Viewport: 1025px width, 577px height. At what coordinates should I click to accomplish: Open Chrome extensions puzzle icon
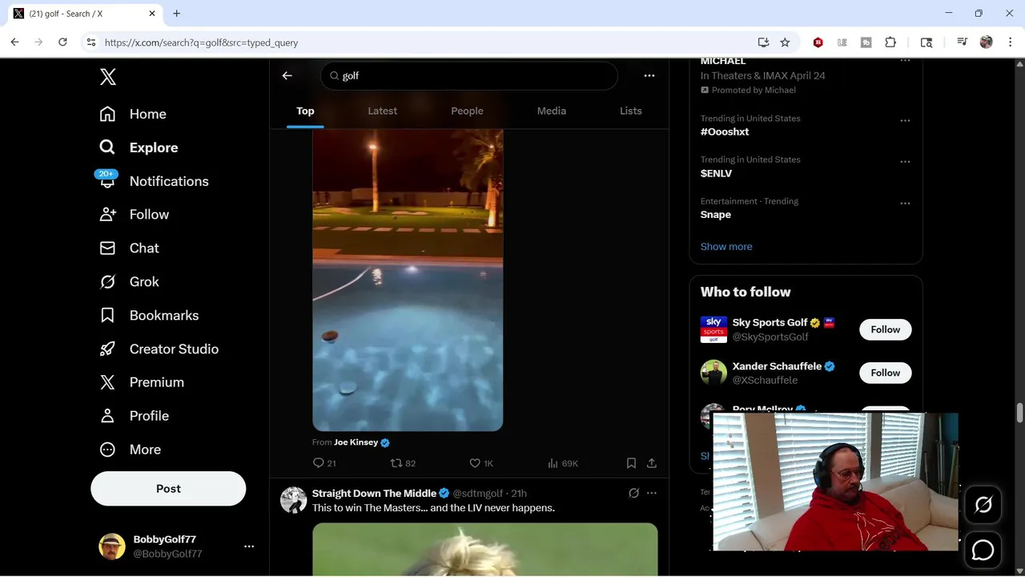pyautogui.click(x=890, y=42)
